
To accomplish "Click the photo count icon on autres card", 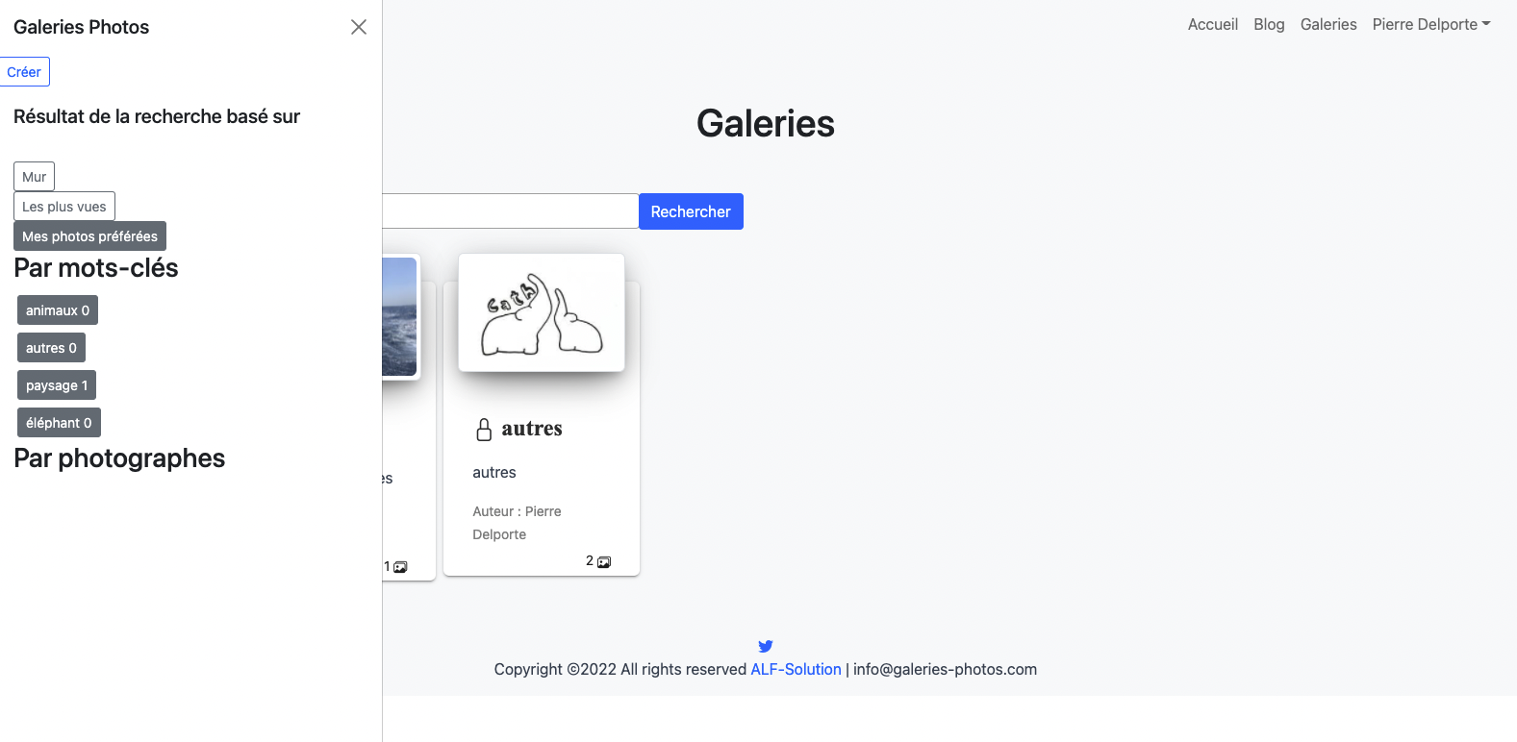I will click(604, 562).
